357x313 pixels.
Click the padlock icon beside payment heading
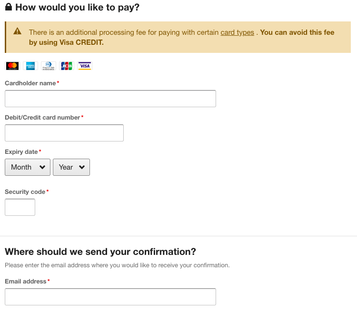pyautogui.click(x=9, y=7)
